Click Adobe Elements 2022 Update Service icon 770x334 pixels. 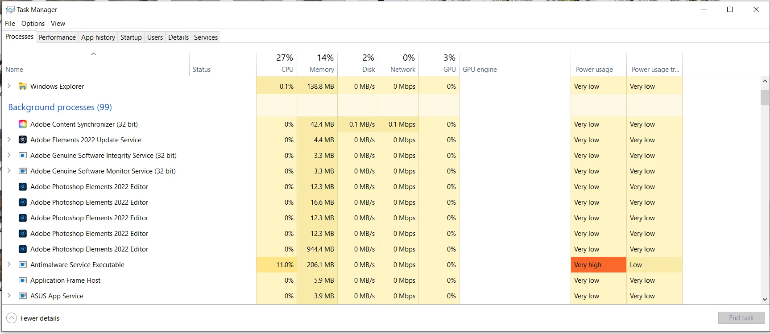pos(23,140)
